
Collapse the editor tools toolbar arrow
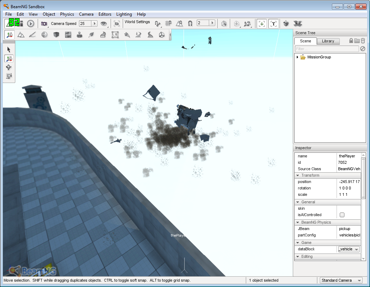[x=170, y=35]
